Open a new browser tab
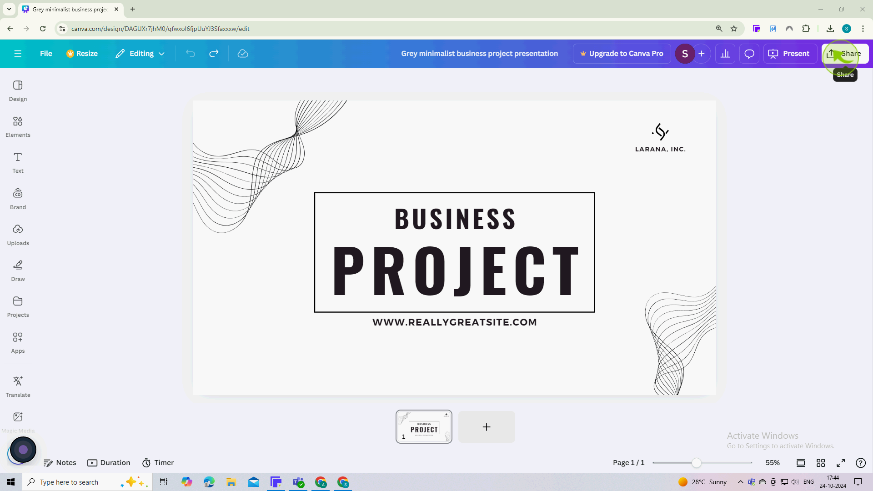Image resolution: width=873 pixels, height=491 pixels. pos(133,9)
